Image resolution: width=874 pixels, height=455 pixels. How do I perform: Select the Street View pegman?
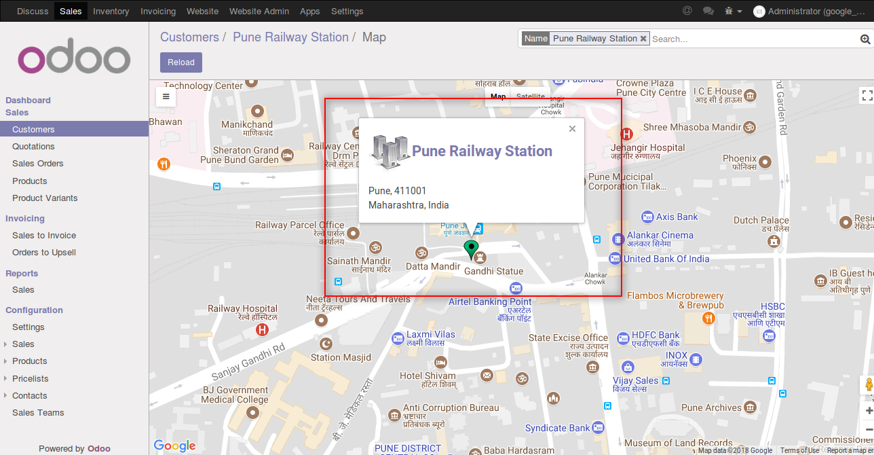coord(868,385)
